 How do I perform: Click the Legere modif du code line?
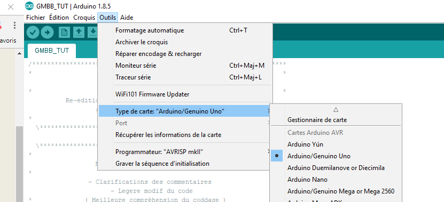pyautogui.click(x=152, y=191)
